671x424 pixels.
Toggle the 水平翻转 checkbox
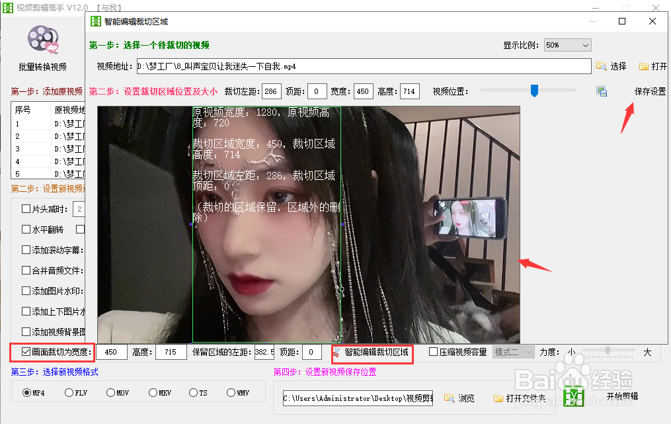point(26,229)
